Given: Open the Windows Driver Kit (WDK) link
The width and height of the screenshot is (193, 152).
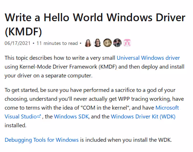Looking at the screenshot, I should point(143,117).
